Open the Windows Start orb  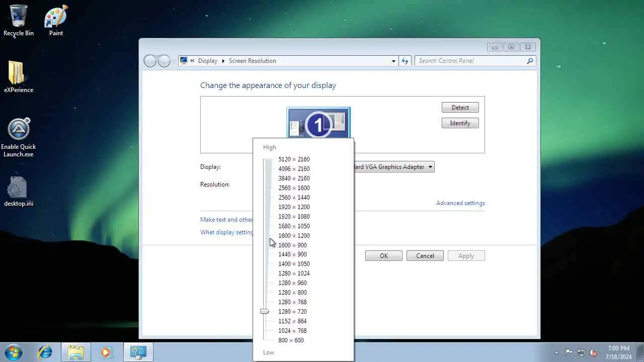(14, 351)
